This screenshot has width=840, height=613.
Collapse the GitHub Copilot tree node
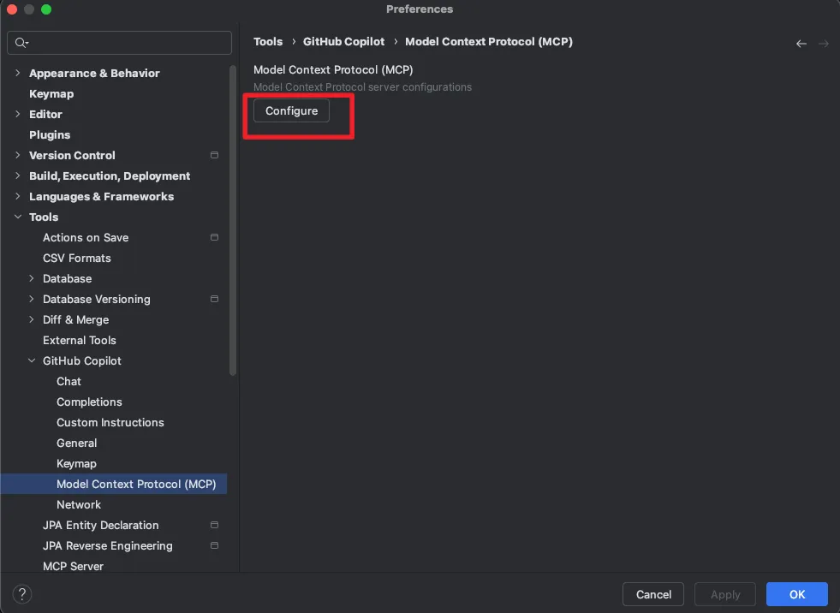point(32,360)
